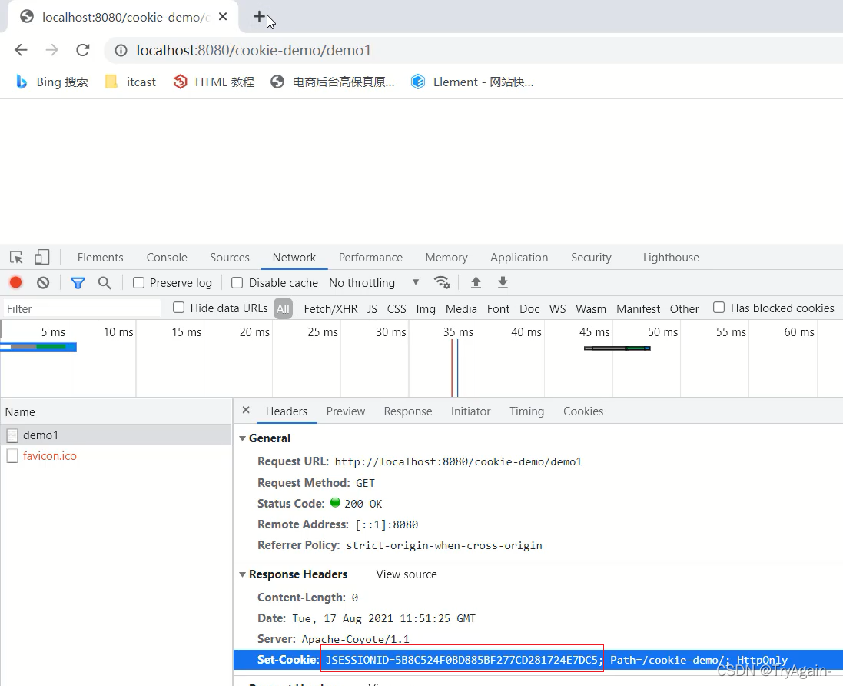Screen dimensions: 843x686
Task: Open the Initiator tab
Action: (x=470, y=411)
